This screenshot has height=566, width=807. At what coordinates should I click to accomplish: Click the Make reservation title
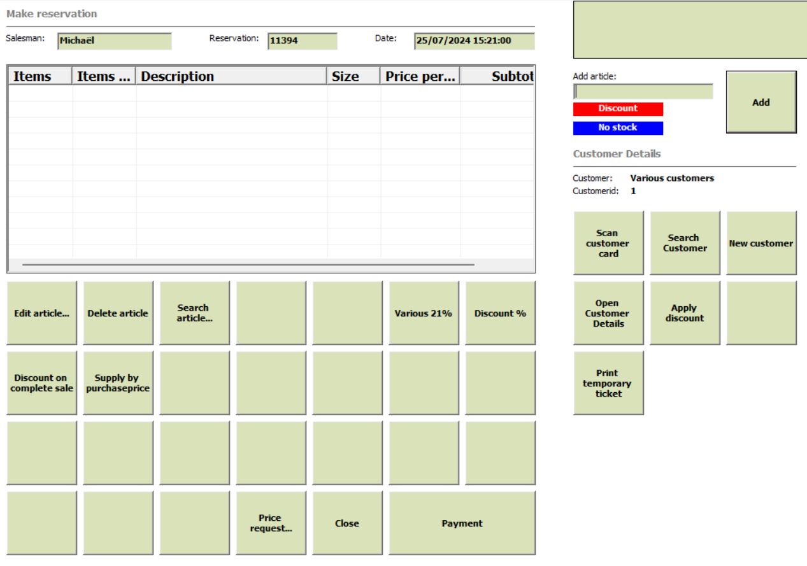52,14
